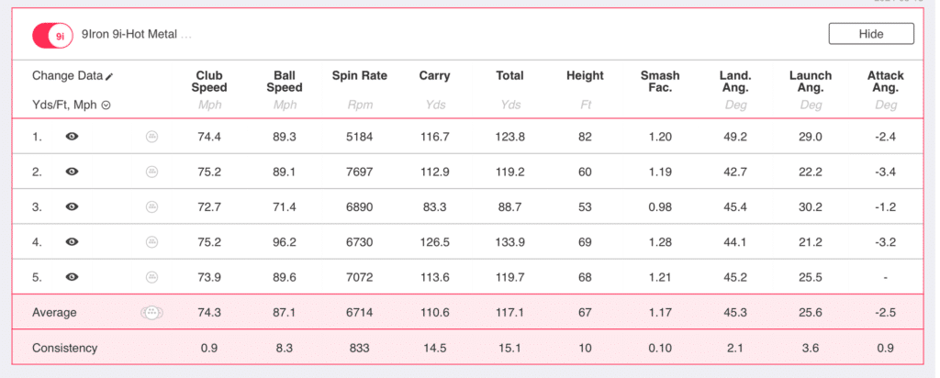Image resolution: width=940 pixels, height=378 pixels.
Task: Click the group icon in shot 5 row
Action: [x=151, y=277]
